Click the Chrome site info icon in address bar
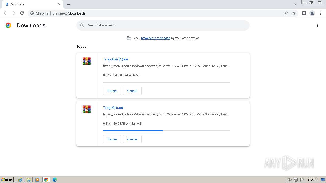The height and width of the screenshot is (183, 326). click(x=32, y=13)
